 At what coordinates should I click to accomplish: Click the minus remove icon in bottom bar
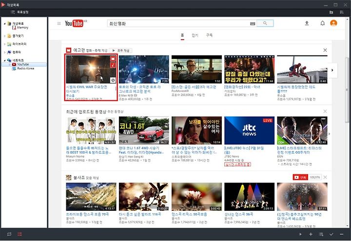tap(341, 234)
